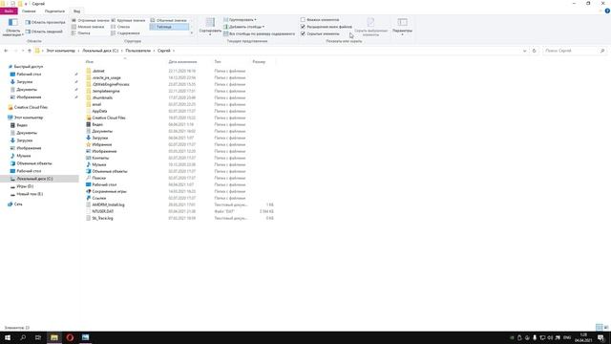Screen dimensions: 611x344
Task: Select Сеть in the sidebar
Action: (18, 204)
